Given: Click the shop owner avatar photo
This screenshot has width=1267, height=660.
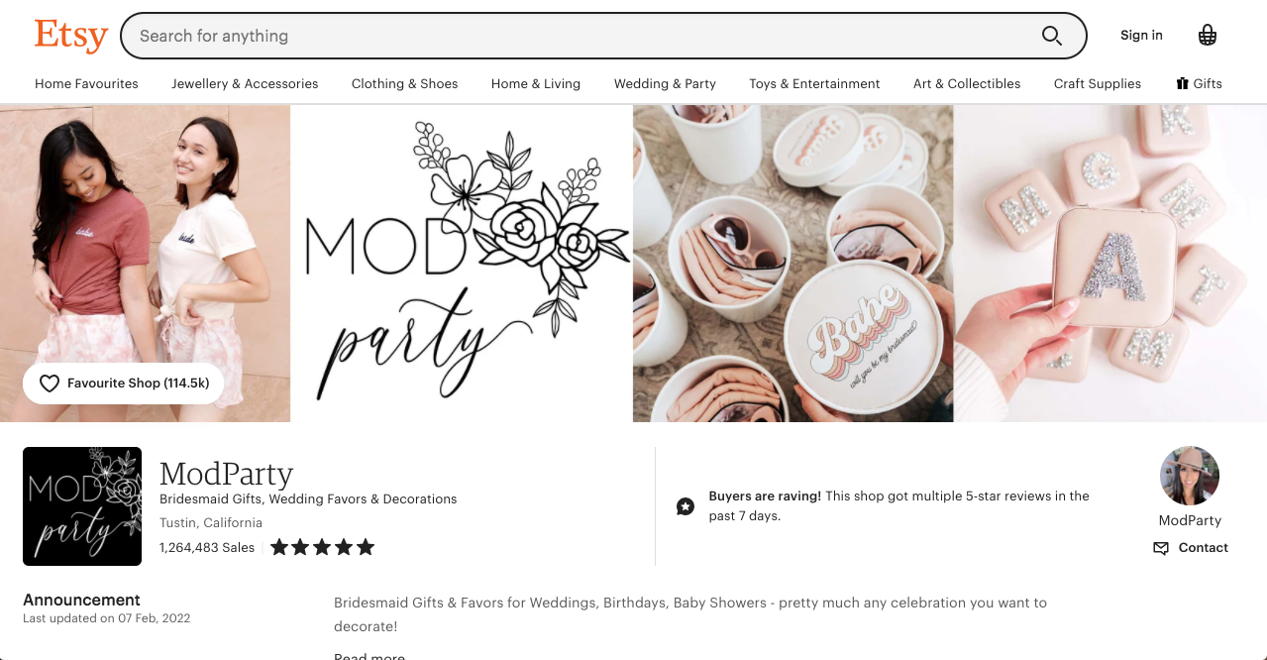Looking at the screenshot, I should click(1190, 476).
